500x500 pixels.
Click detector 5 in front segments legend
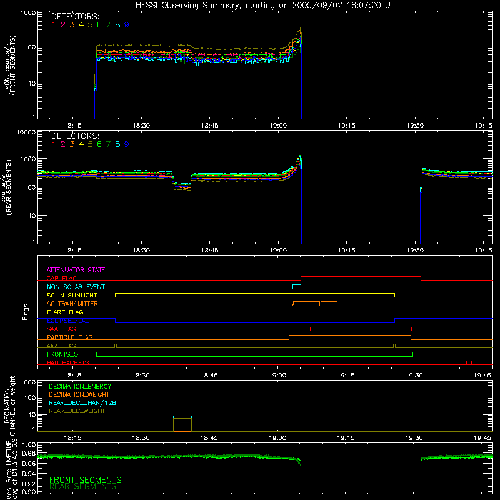click(90, 25)
